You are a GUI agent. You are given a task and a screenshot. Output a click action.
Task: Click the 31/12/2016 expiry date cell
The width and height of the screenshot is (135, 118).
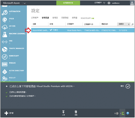123,30
